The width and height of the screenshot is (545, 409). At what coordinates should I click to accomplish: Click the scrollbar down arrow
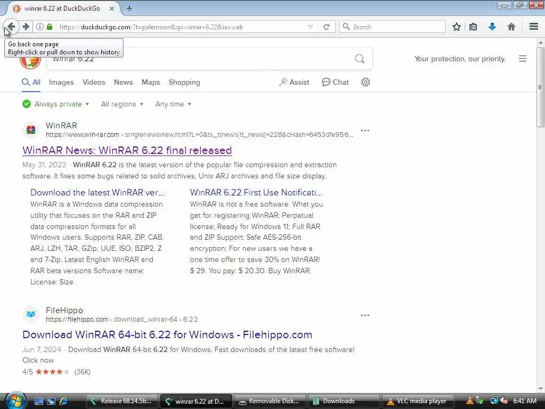coord(540,389)
